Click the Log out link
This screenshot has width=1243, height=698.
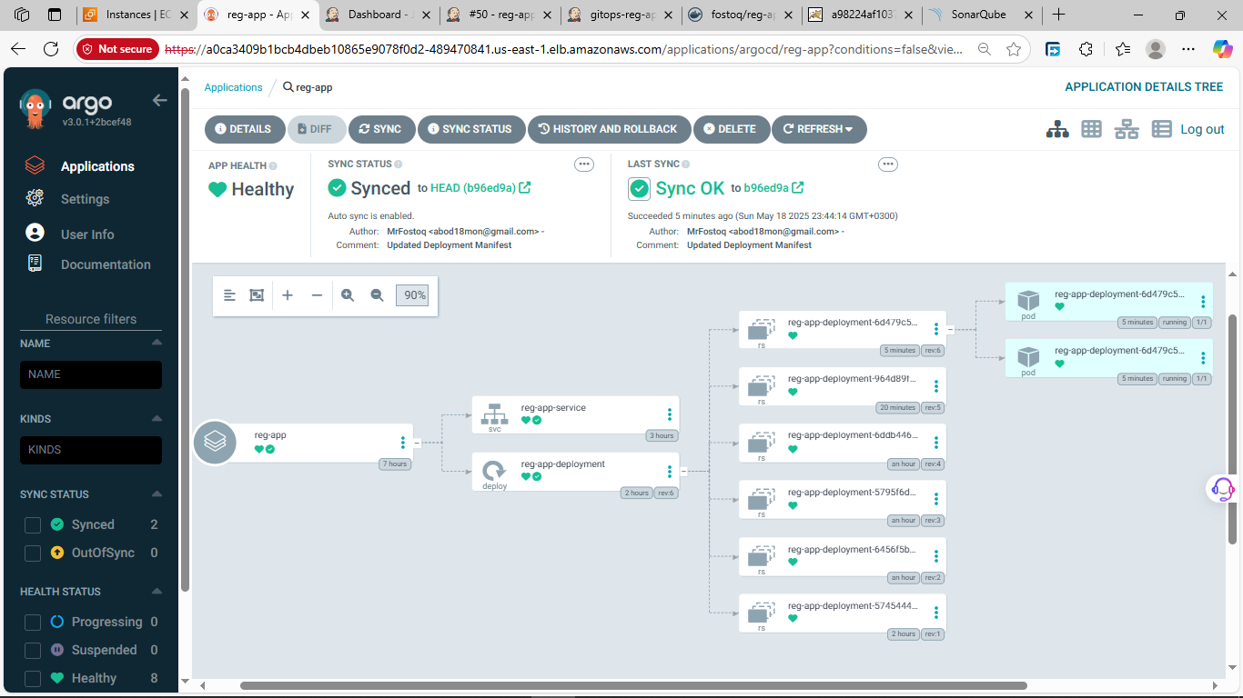(x=1202, y=129)
